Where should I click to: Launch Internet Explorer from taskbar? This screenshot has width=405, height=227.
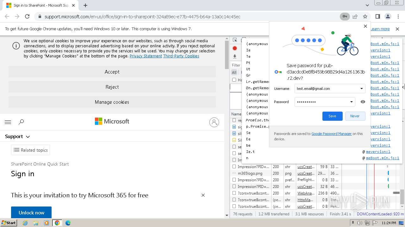click(x=25, y=223)
